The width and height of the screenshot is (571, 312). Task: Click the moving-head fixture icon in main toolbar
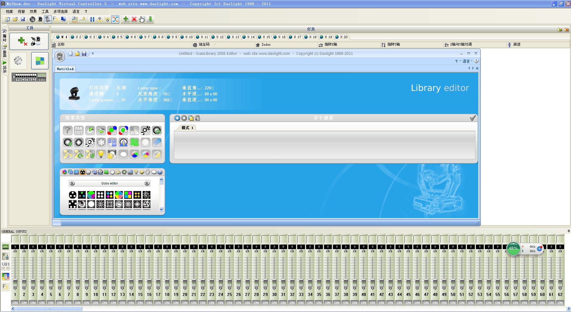(x=40, y=19)
